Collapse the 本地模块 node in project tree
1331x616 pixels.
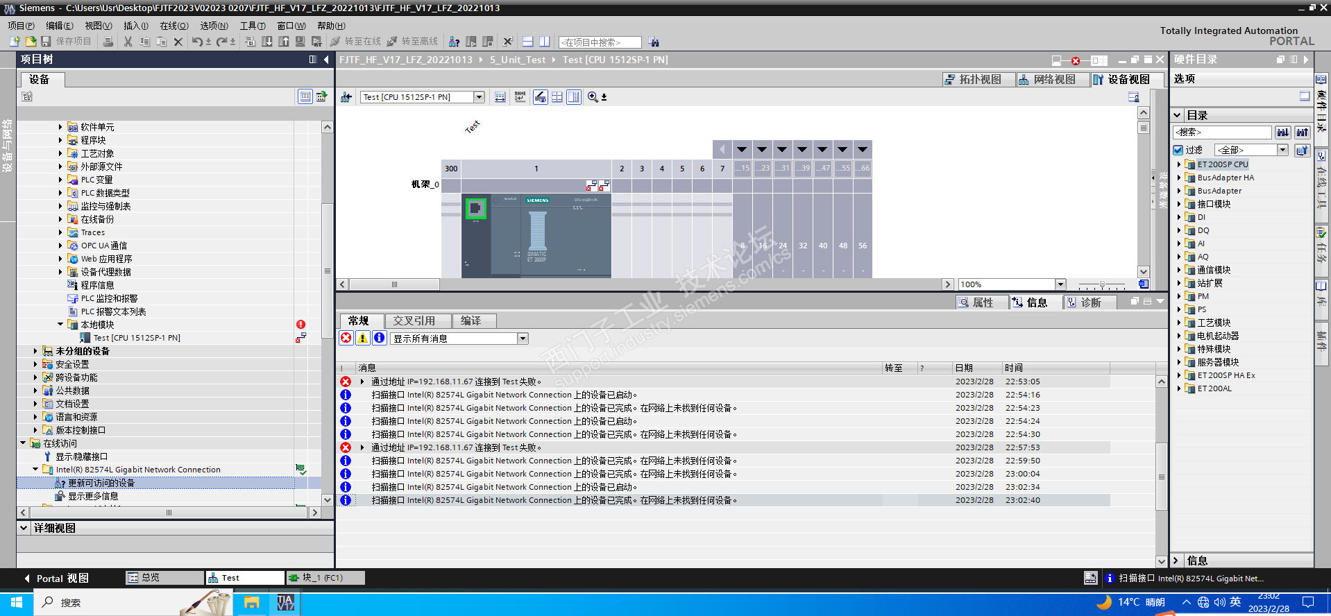60,325
